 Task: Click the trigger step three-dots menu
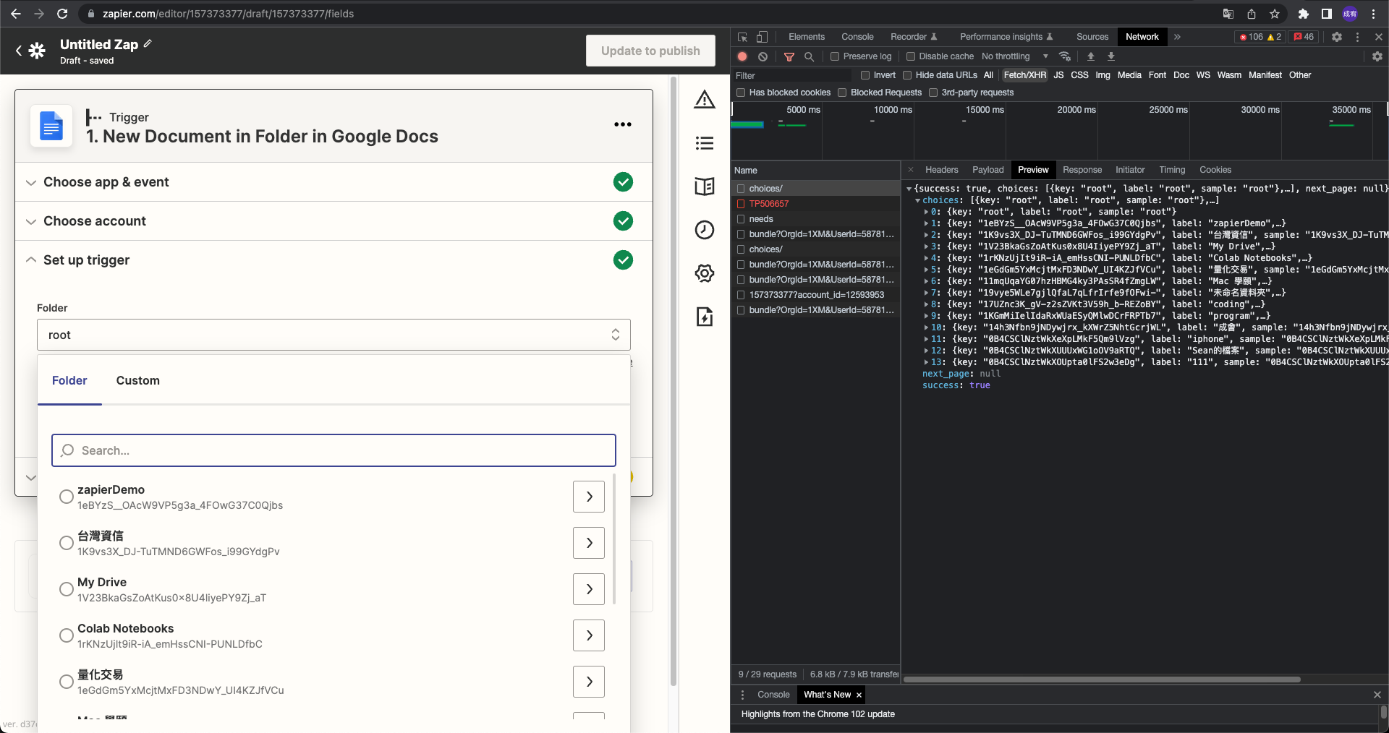pos(622,124)
